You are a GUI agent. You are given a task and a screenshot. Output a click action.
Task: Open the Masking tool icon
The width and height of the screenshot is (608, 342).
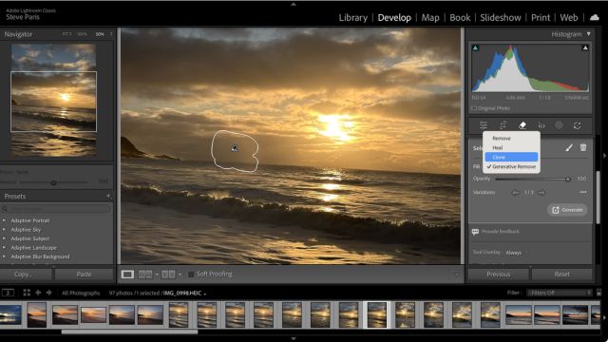[559, 124]
